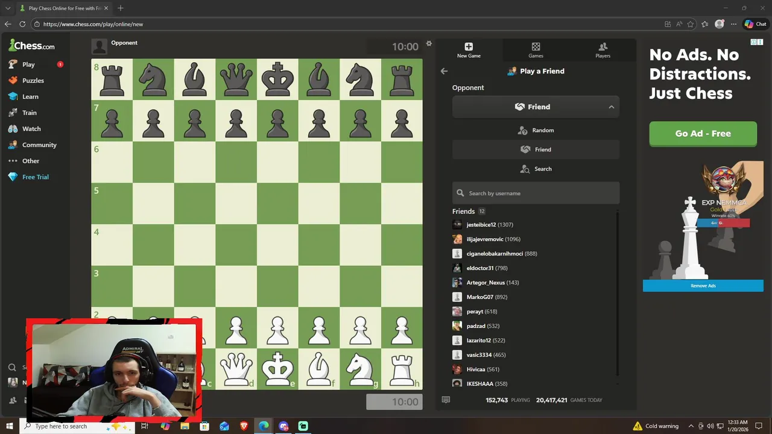The image size is (772, 434).
Task: Click the browser address bar URL
Action: pos(93,24)
